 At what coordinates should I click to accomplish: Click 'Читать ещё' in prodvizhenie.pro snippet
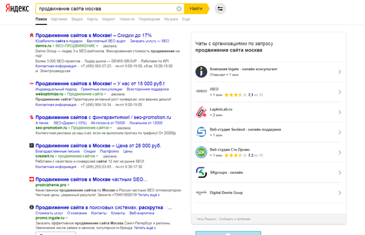149,195
